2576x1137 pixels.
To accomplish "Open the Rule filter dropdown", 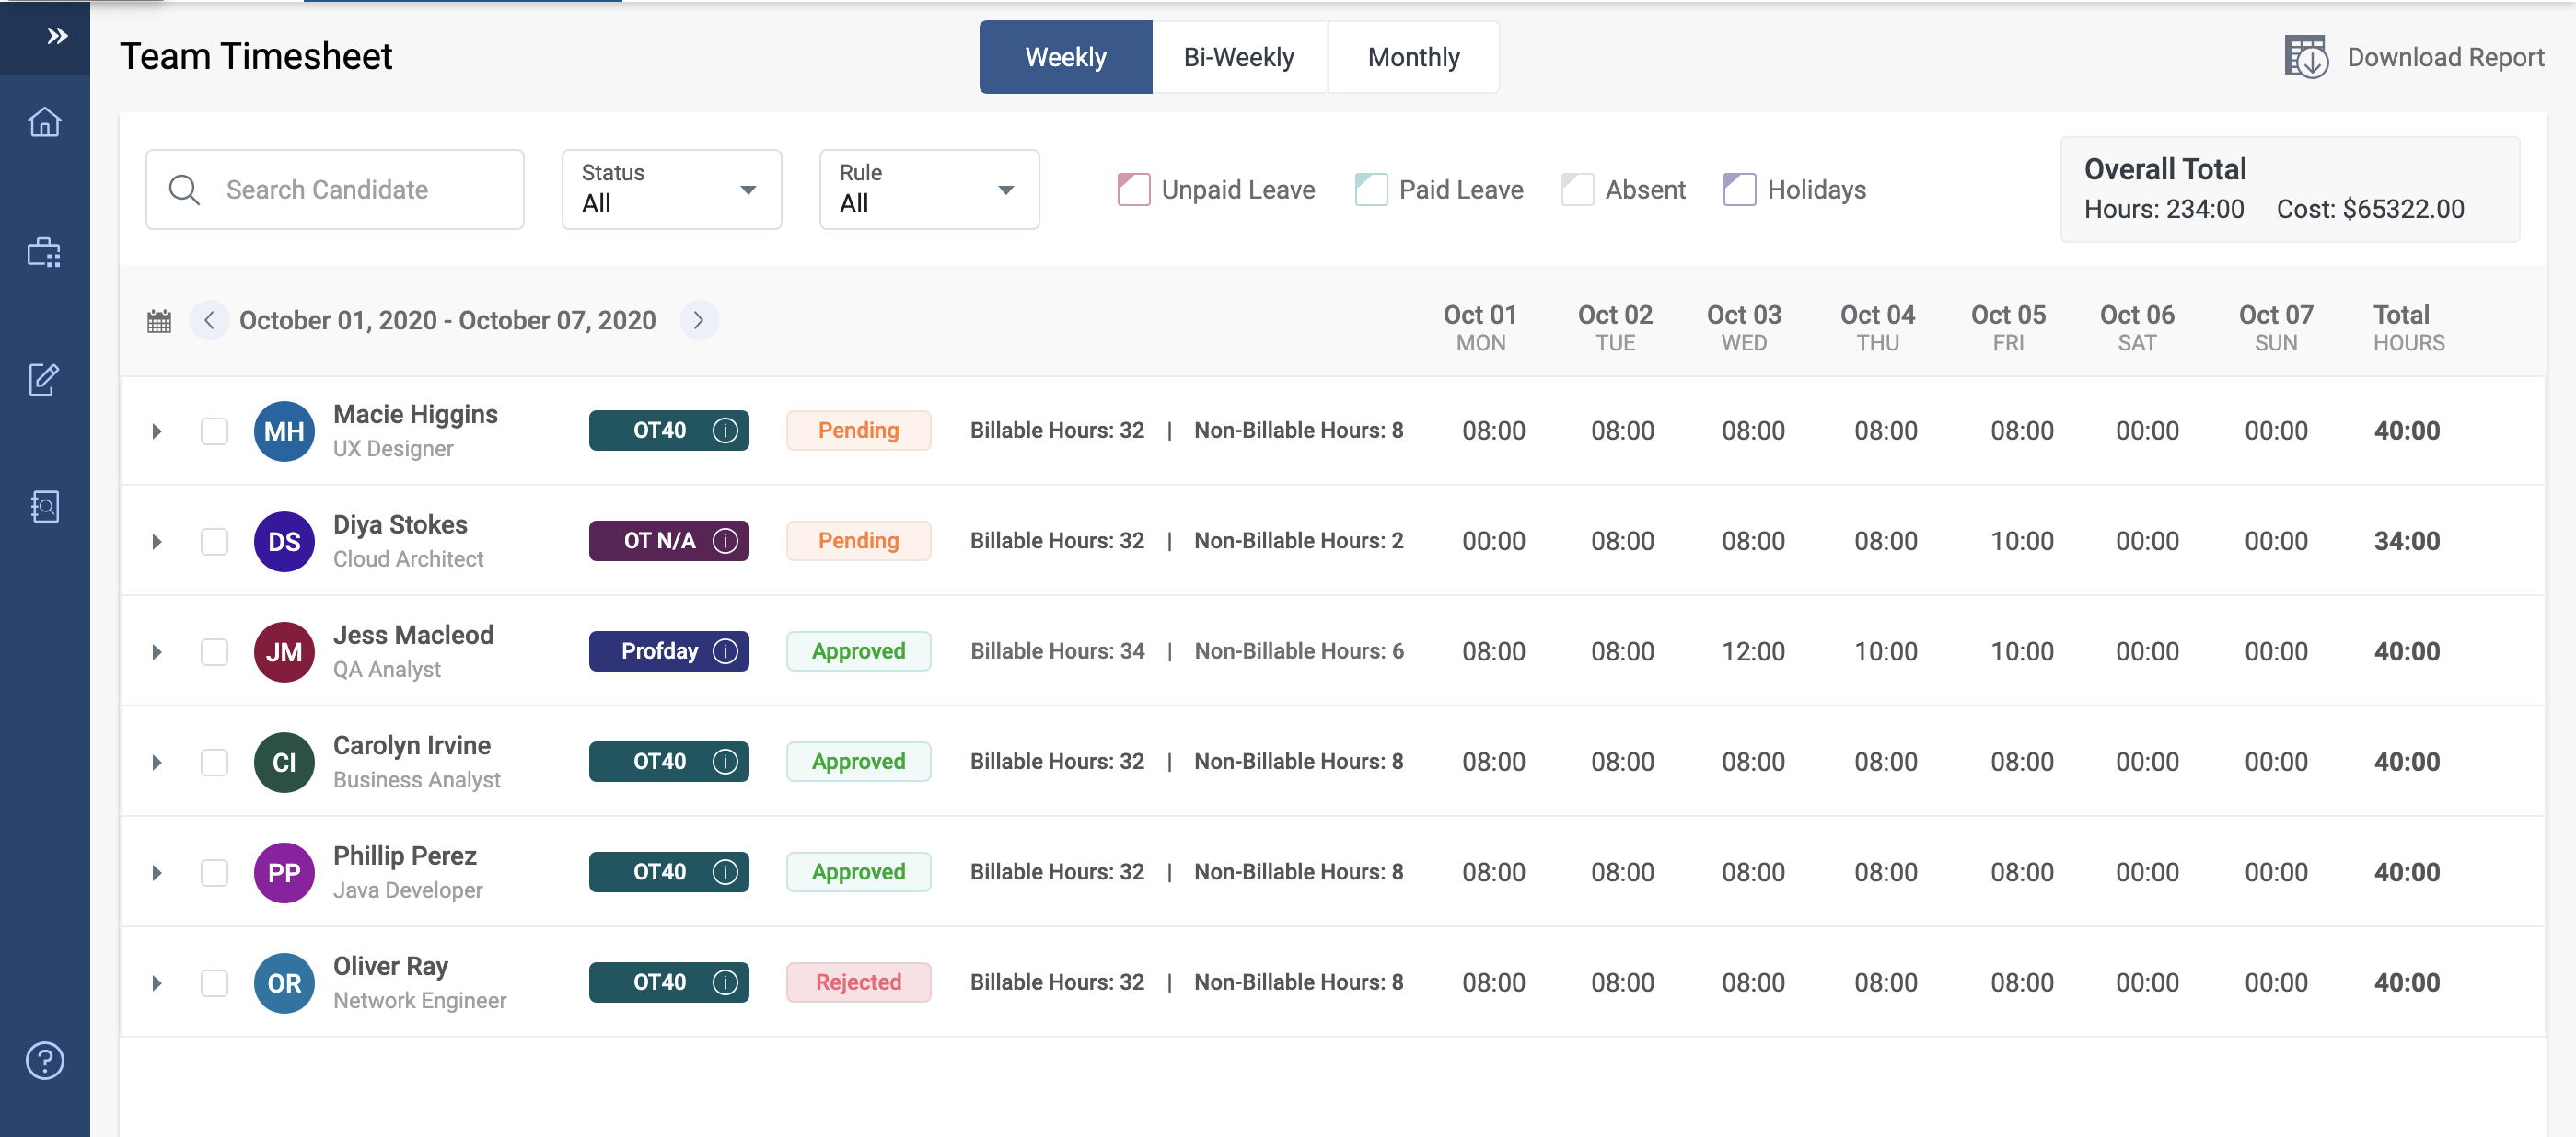I will pos(928,189).
